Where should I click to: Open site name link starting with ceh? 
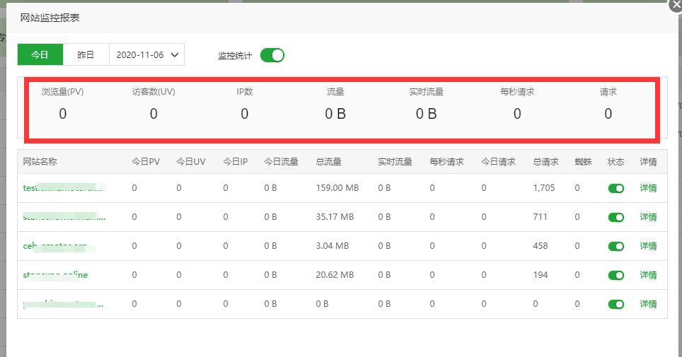tap(55, 246)
